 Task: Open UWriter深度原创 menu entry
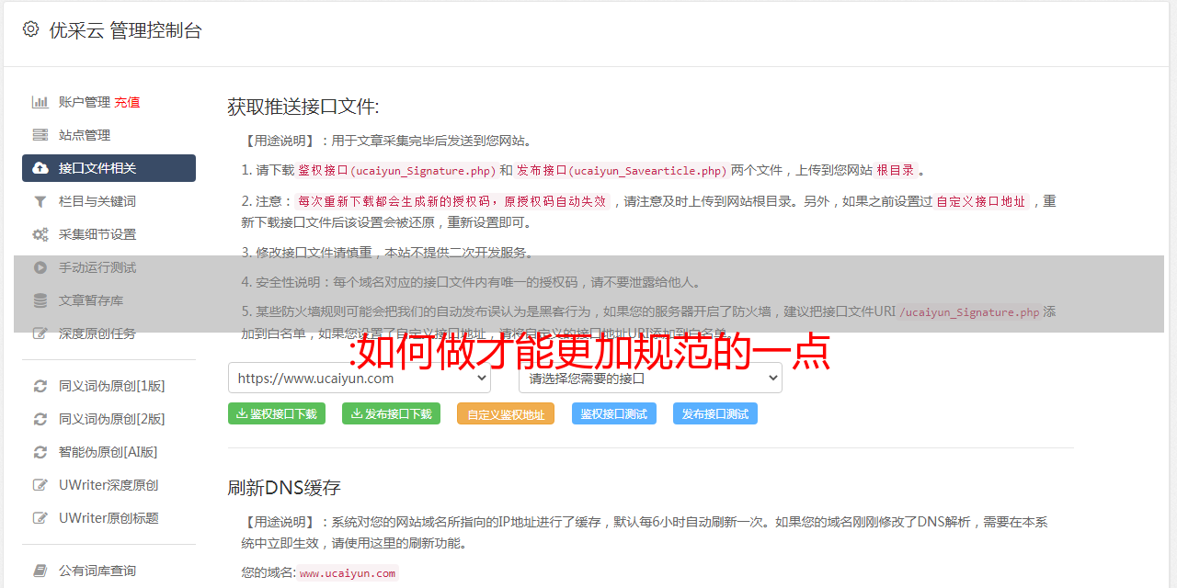coord(109,485)
